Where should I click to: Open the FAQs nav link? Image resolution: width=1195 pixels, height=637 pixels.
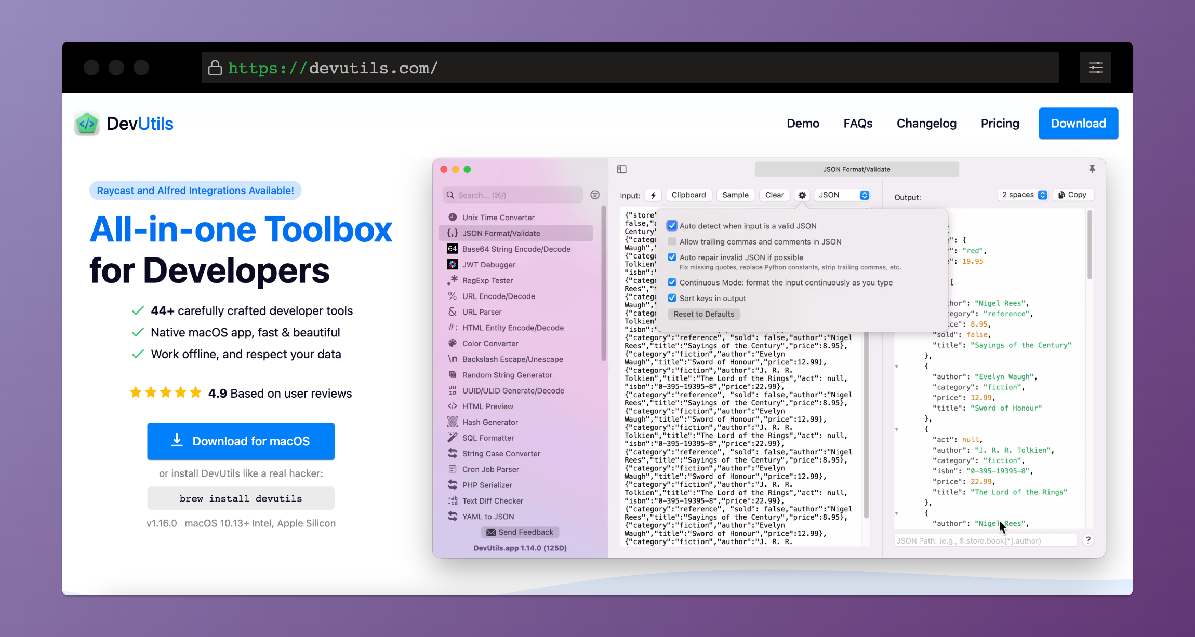coord(858,124)
